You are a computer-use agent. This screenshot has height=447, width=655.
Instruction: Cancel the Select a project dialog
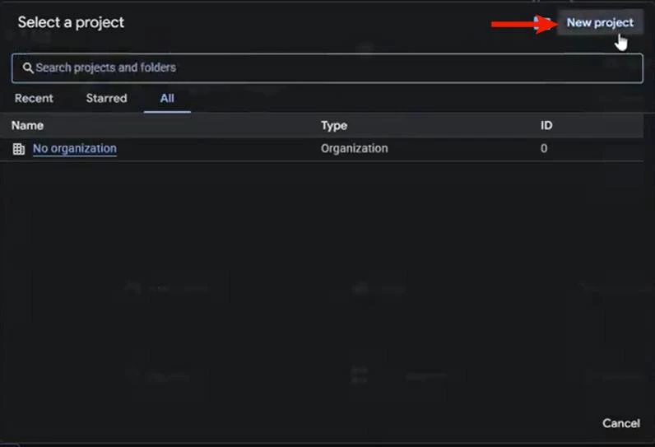click(620, 423)
